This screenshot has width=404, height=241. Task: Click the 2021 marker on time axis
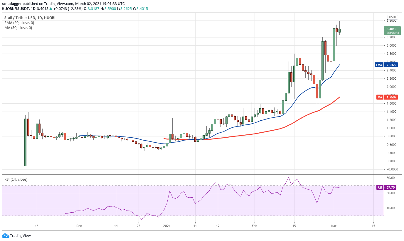point(167,226)
